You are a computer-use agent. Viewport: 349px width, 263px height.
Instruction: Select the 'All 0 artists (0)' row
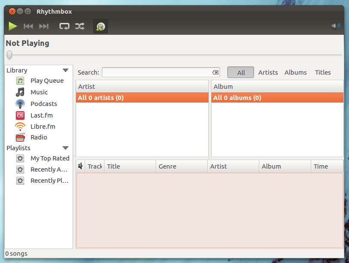pyautogui.click(x=142, y=98)
